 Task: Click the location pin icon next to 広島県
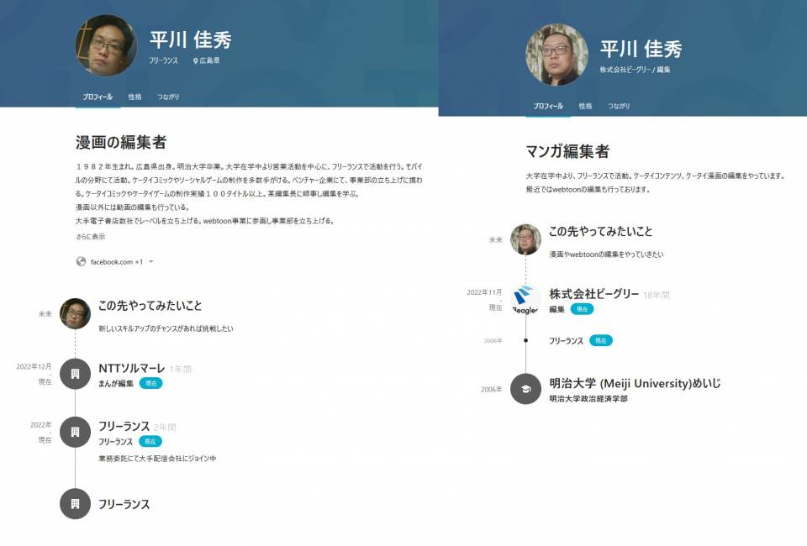195,61
